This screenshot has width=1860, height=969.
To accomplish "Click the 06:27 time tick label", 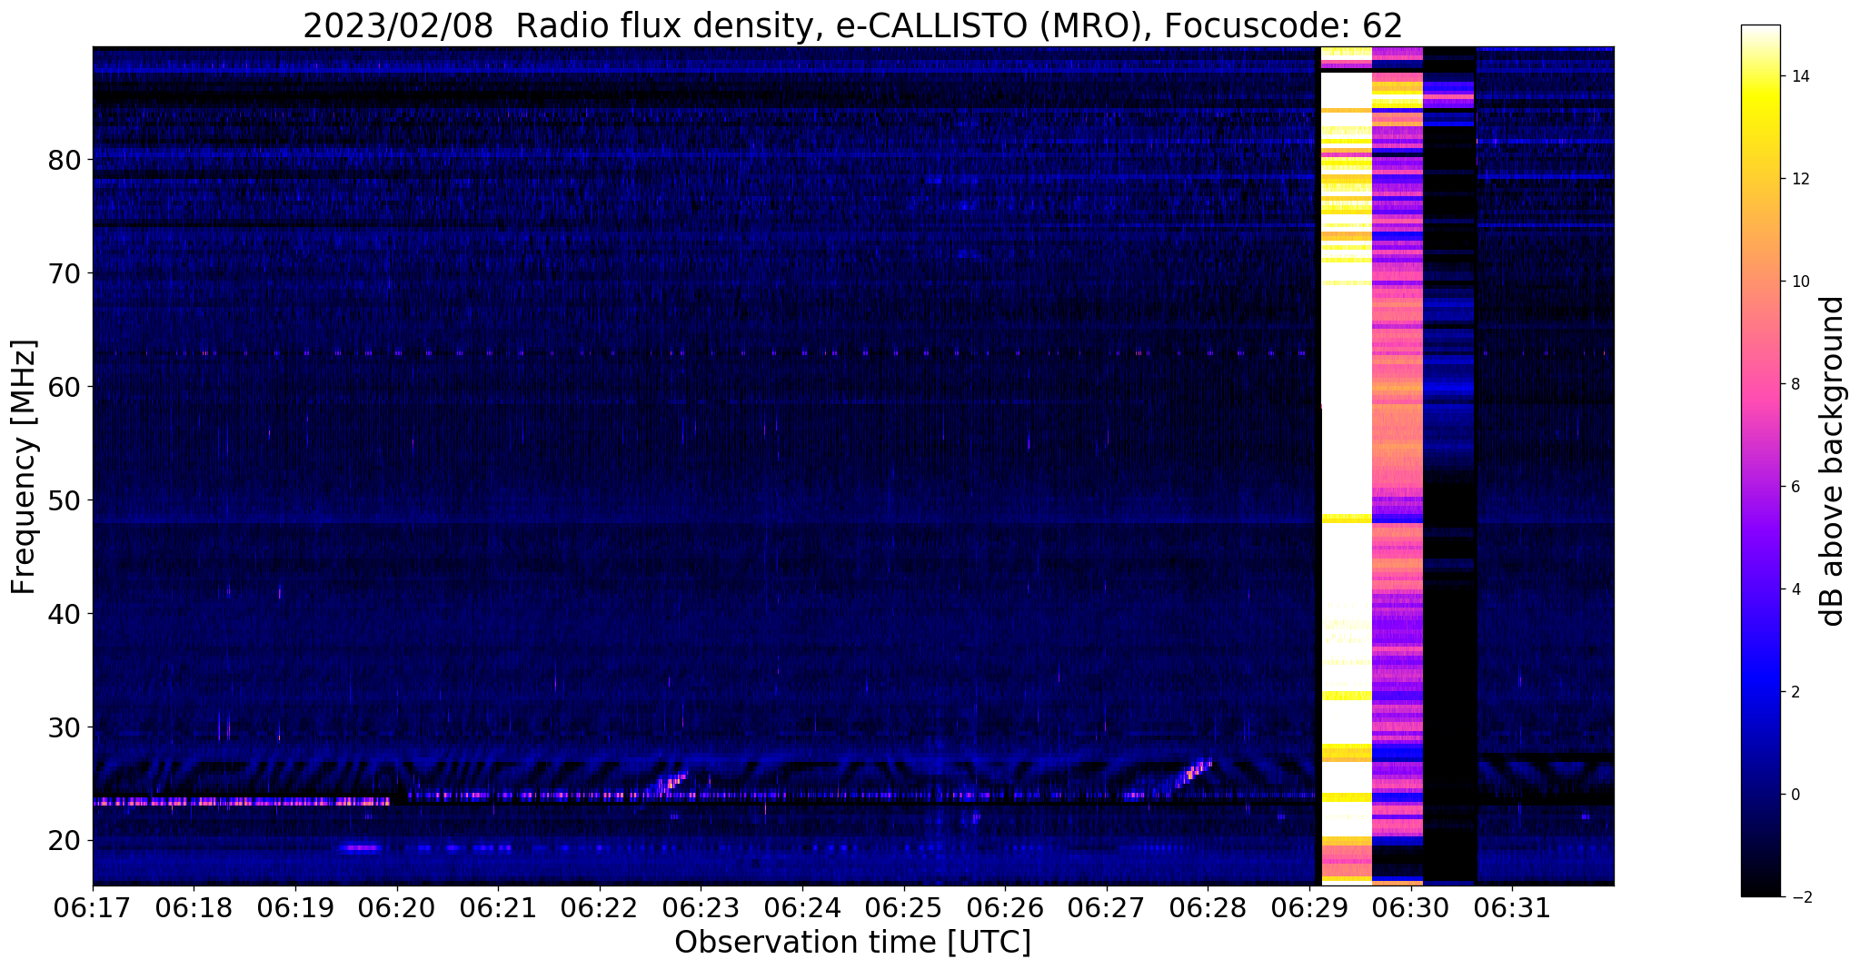I will 1107,906.
